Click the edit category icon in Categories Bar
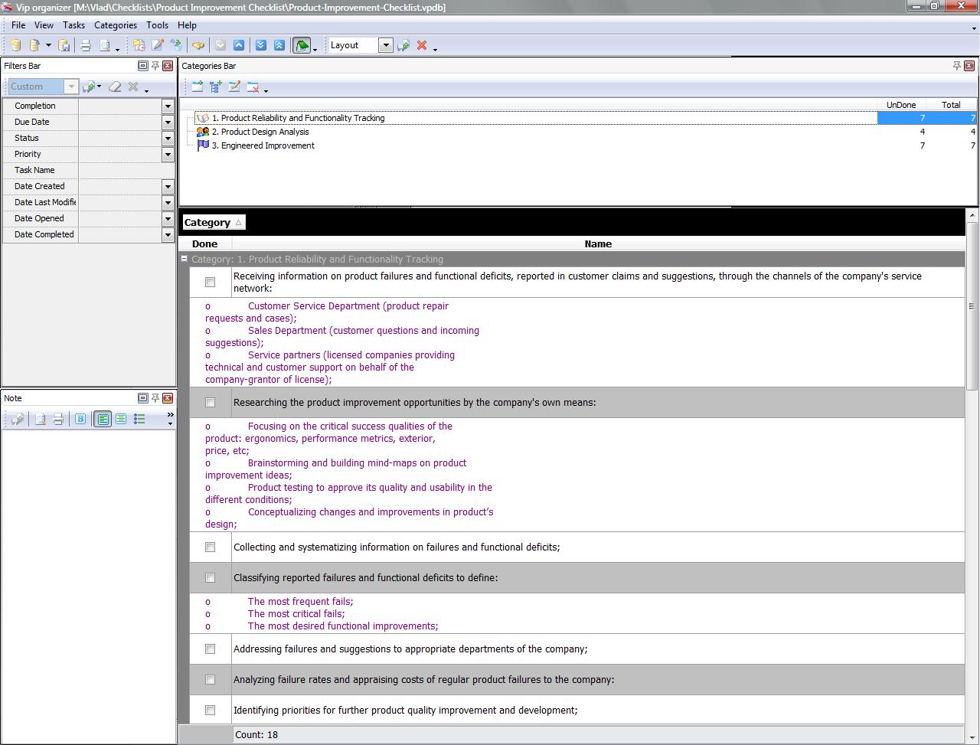 tap(234, 87)
